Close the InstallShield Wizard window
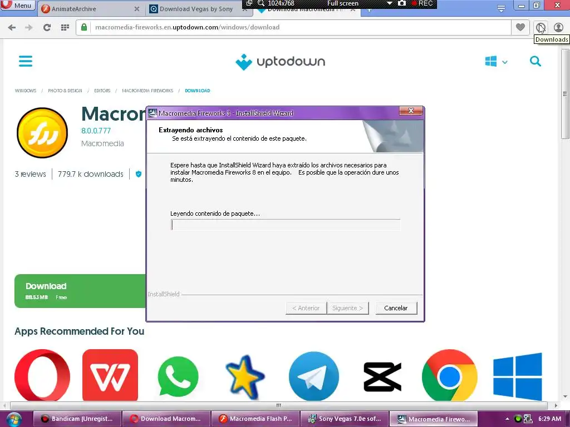The image size is (570, 427). 411,111
